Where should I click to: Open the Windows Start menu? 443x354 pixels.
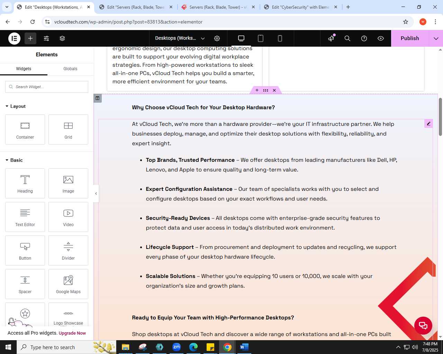click(8, 347)
